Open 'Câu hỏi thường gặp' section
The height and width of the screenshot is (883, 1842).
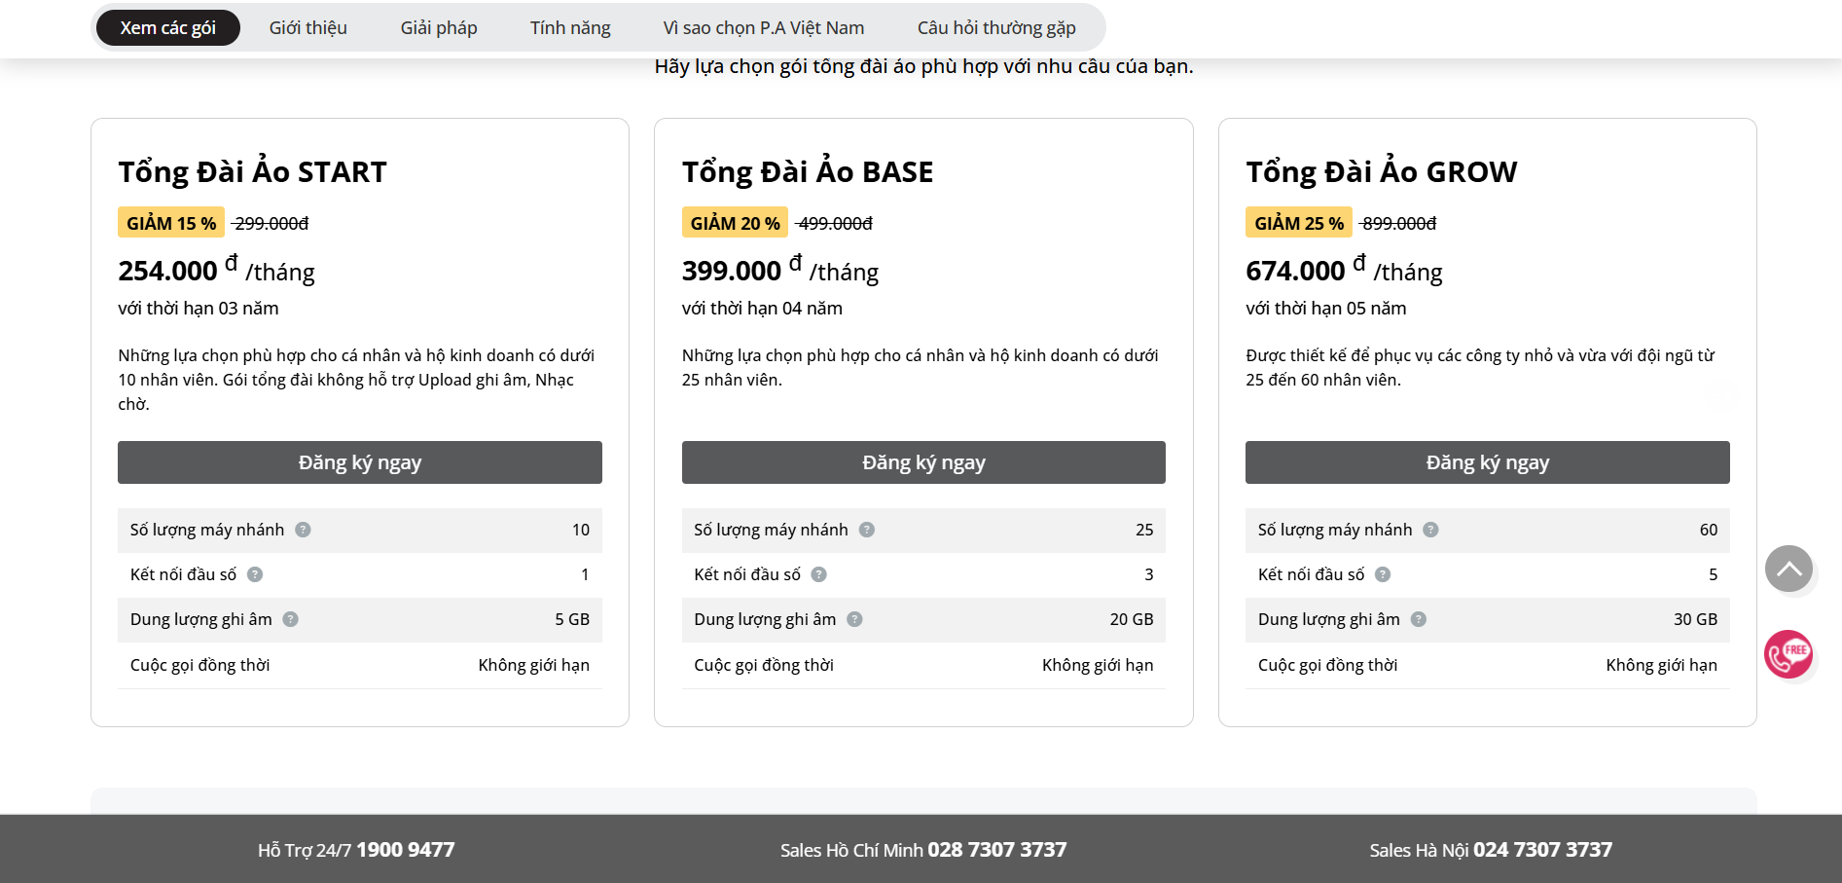996,28
